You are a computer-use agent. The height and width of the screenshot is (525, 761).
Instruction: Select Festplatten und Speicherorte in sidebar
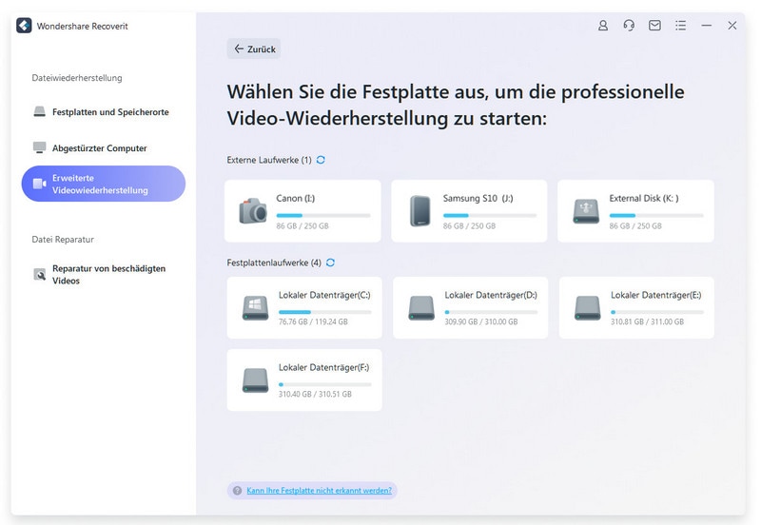[102, 112]
